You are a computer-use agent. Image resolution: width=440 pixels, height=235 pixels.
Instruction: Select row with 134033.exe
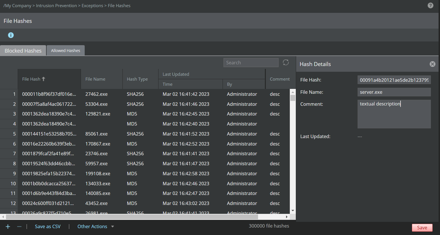145,184
